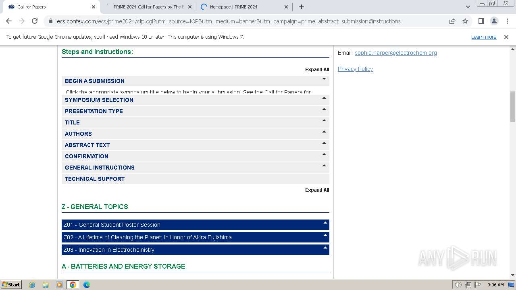Expand Z01 General Student Poster Session
This screenshot has width=516, height=290.
(x=196, y=225)
